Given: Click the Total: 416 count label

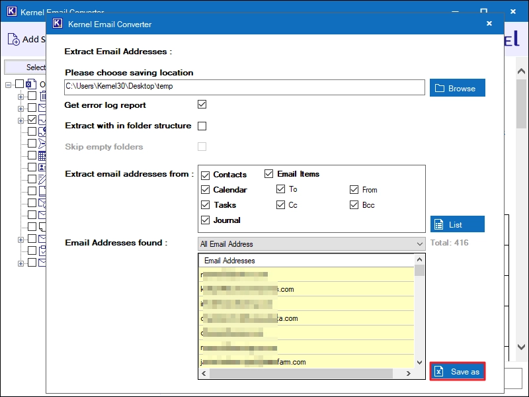Looking at the screenshot, I should coord(449,243).
